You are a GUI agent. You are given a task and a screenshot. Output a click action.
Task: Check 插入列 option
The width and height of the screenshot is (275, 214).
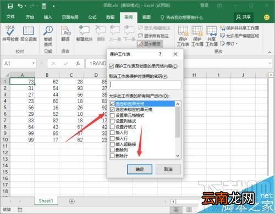[112, 133]
